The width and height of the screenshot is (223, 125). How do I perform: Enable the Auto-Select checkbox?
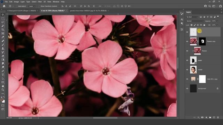[17, 6]
